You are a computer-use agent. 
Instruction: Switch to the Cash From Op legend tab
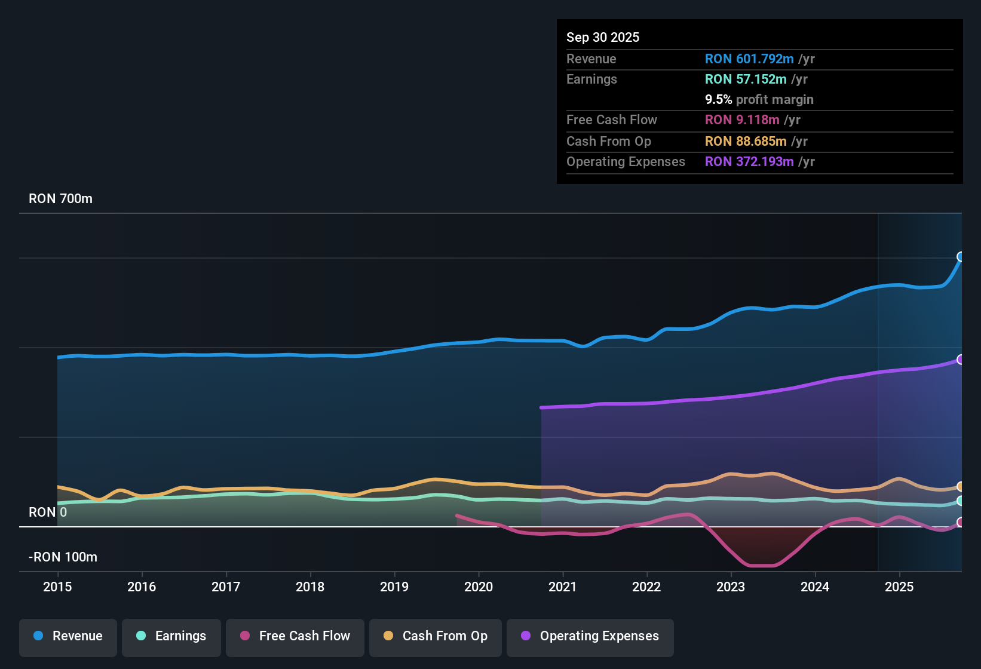435,636
